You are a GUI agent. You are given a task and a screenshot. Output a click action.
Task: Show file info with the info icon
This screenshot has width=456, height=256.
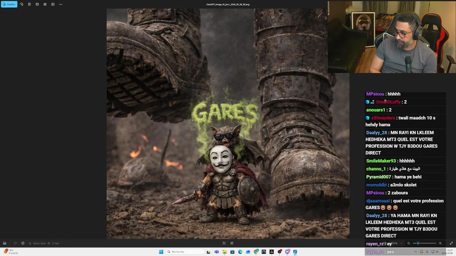pyautogui.click(x=23, y=243)
